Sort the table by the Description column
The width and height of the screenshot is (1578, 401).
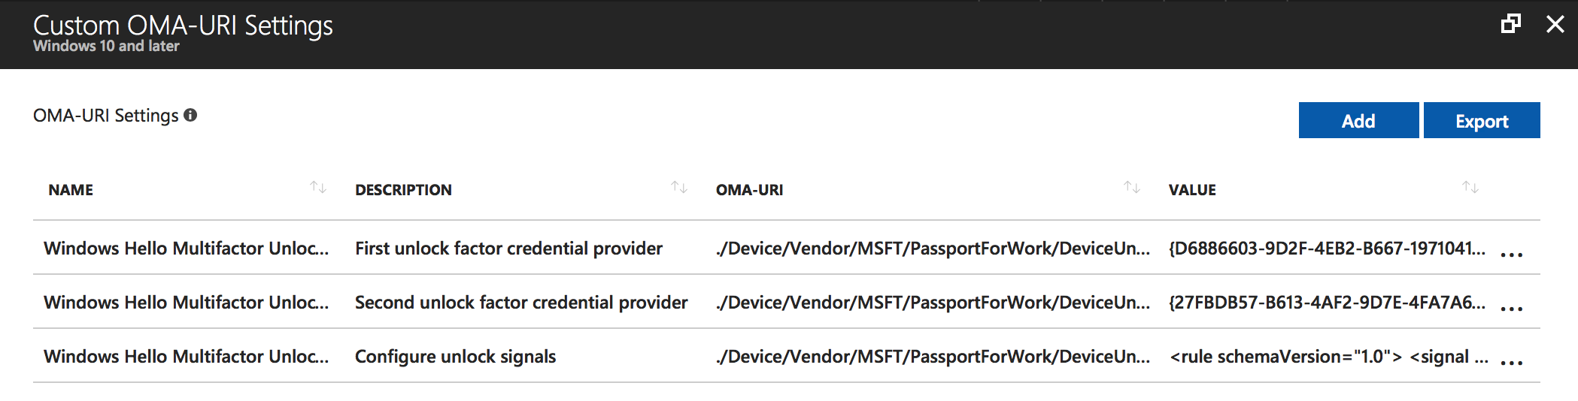[679, 188]
